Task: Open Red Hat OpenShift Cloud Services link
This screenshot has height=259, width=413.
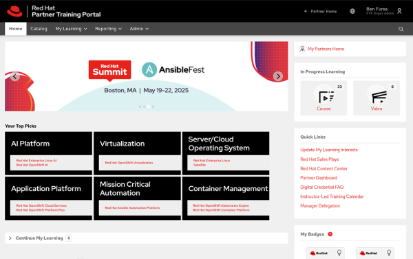Action: pyautogui.click(x=41, y=205)
